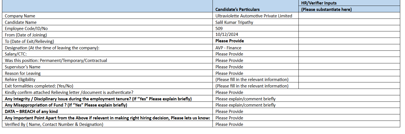Select the verifier cell next to date 10/12/2024

pyautogui.click(x=349, y=35)
